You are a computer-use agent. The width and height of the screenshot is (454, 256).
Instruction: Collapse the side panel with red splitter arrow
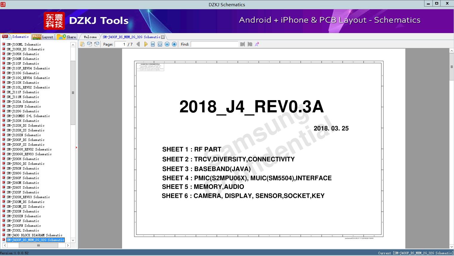[76, 148]
